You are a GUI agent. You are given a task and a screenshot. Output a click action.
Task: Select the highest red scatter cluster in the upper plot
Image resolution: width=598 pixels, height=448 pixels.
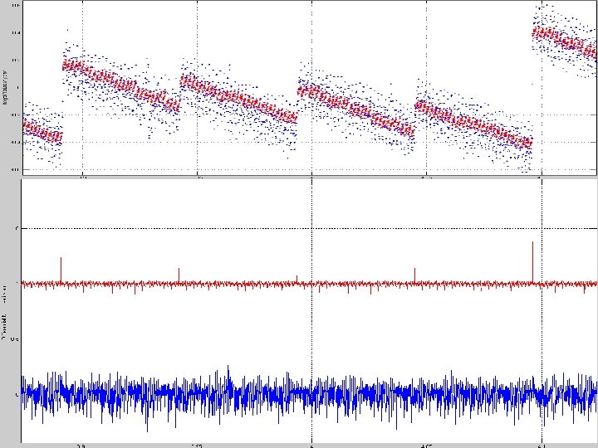[565, 42]
